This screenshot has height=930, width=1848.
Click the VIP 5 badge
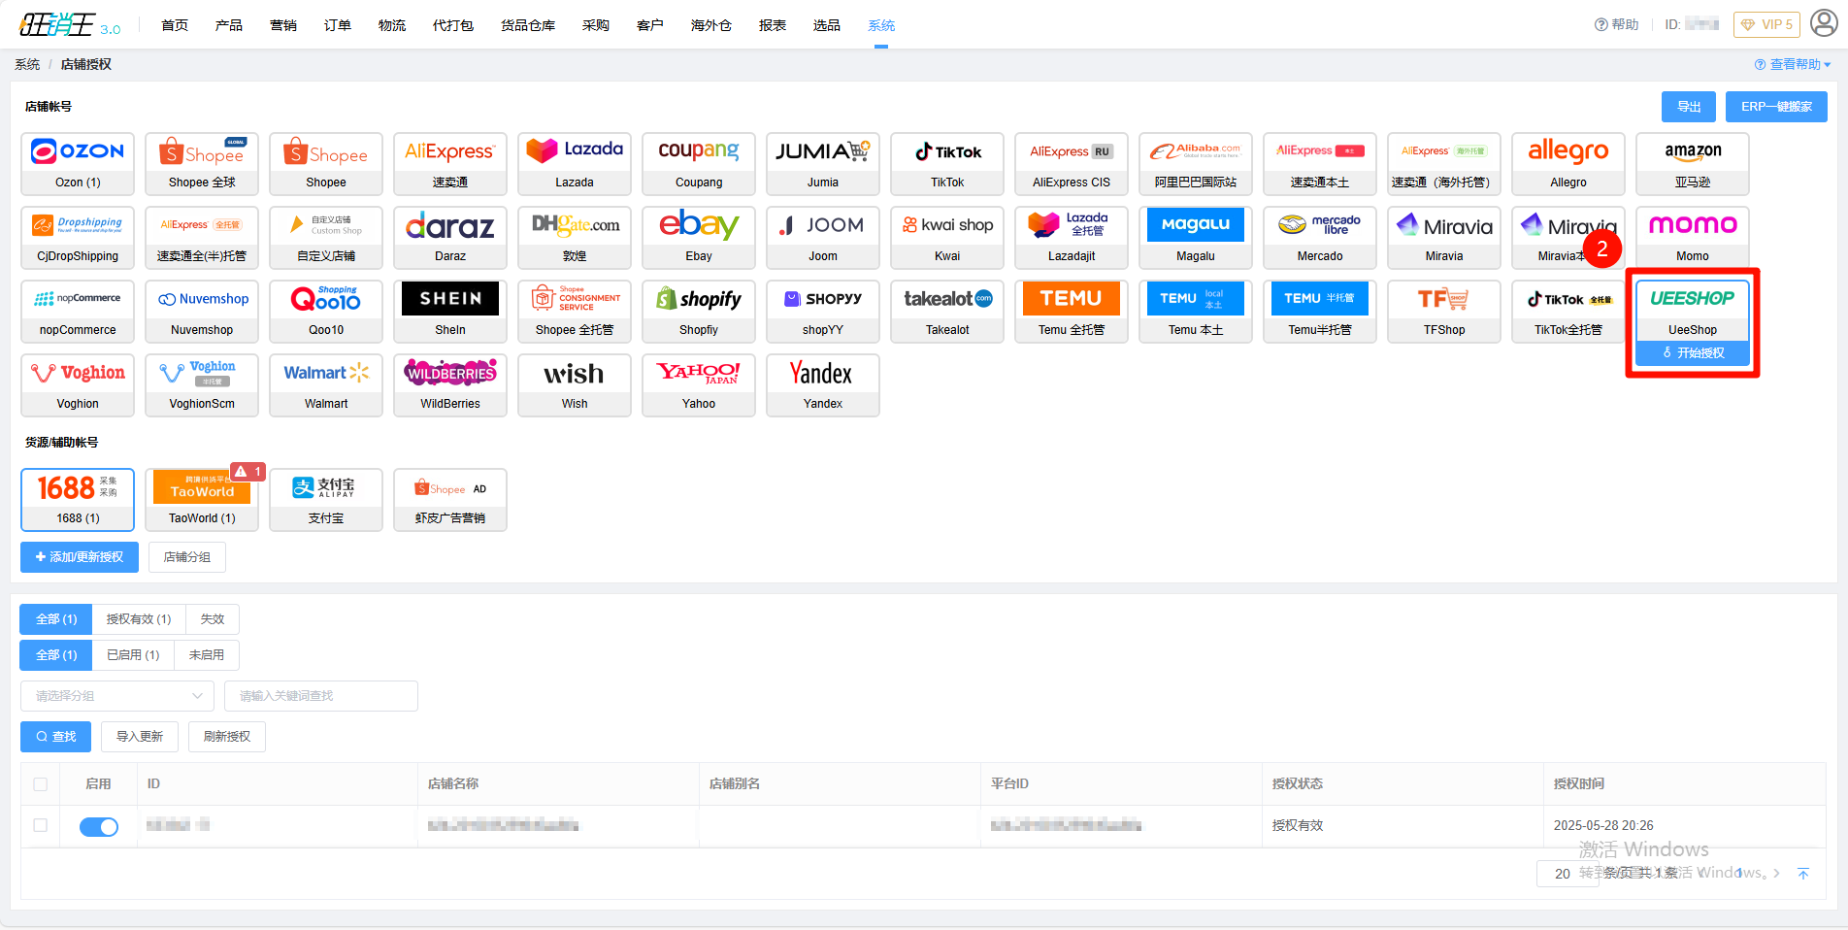click(1766, 25)
